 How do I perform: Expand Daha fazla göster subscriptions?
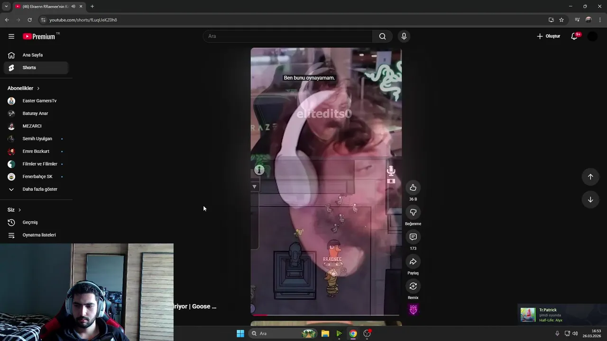(36, 189)
